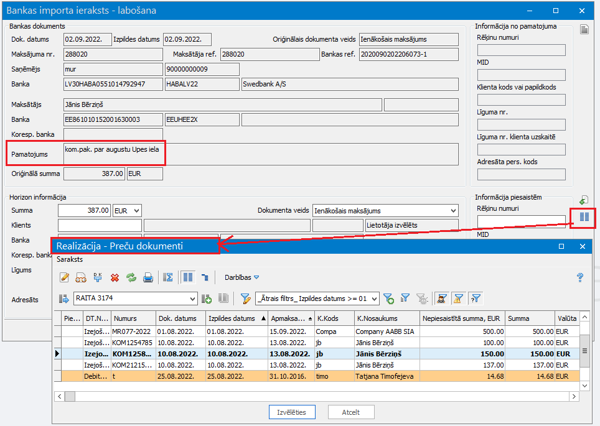Open the Dokumenta veids dropdown

(452, 211)
